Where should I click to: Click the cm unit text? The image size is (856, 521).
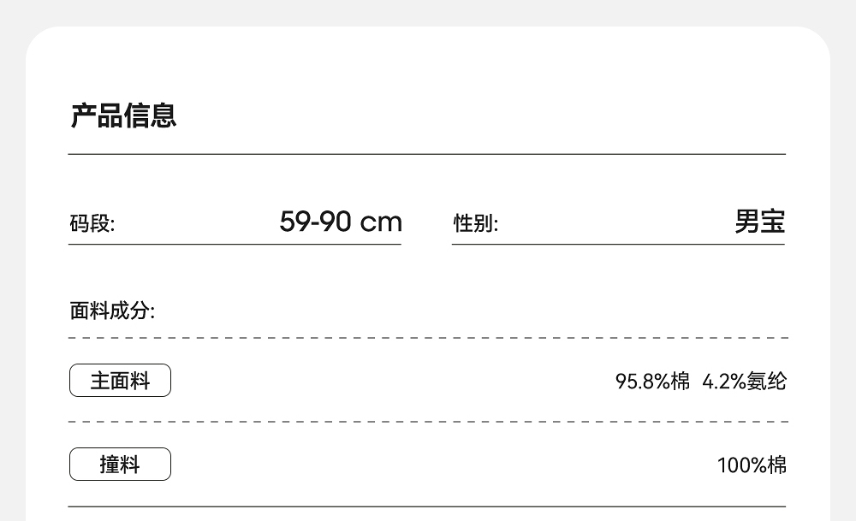click(381, 222)
